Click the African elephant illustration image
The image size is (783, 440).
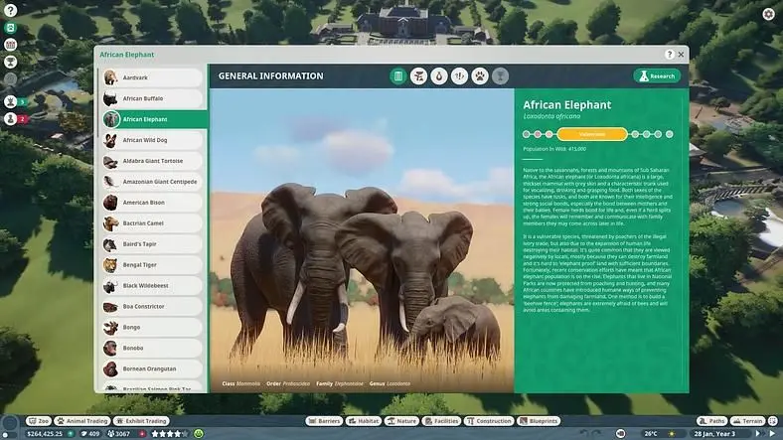362,240
